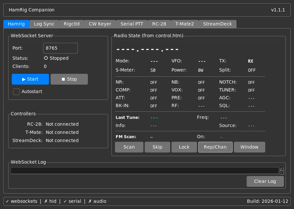Click the COMP OFF value

pos(154,90)
